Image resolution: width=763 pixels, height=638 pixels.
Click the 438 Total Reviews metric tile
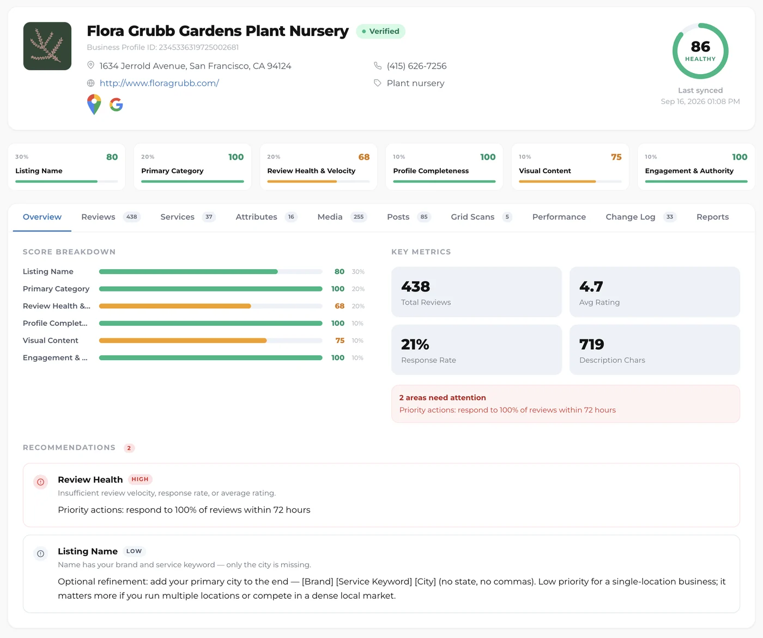(x=476, y=292)
